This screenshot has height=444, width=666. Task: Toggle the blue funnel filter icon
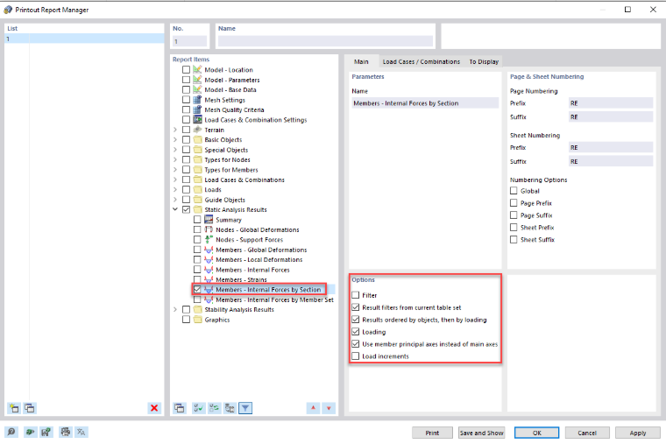coord(245,408)
